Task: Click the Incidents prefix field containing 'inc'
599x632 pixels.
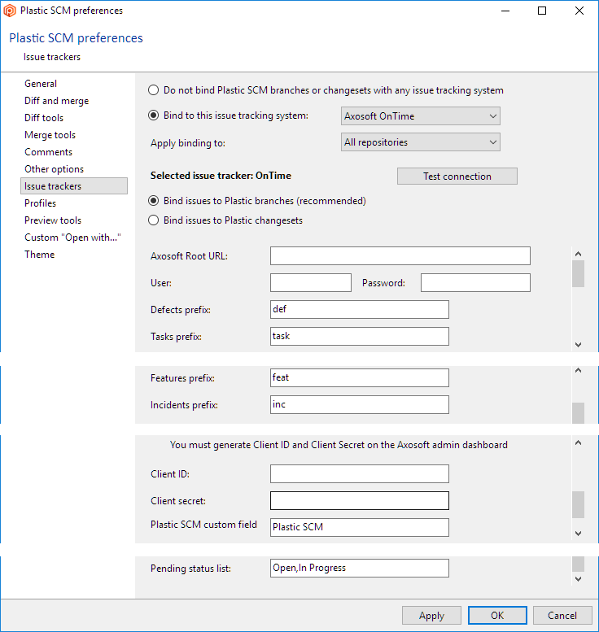Action: point(360,404)
